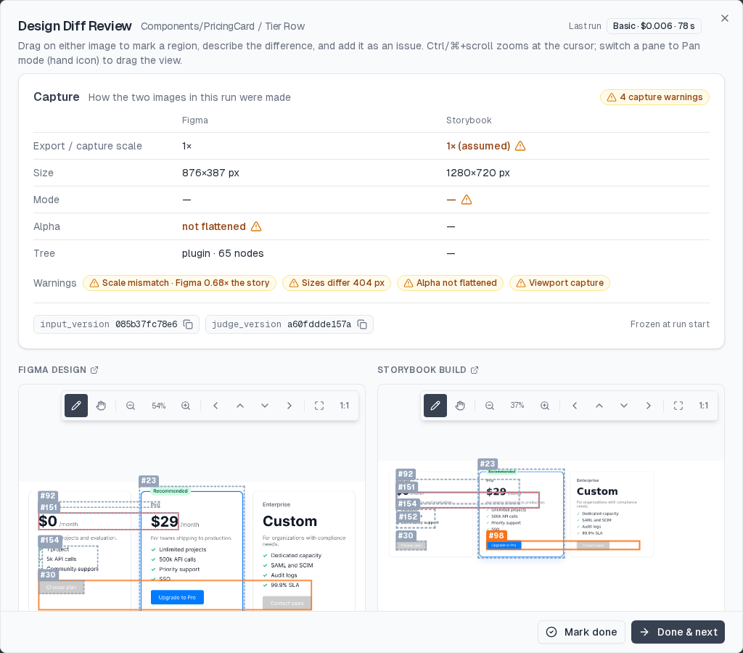Click the 37% zoom level in Storybook pane
Screen dimensions: 743x653
[x=517, y=406]
